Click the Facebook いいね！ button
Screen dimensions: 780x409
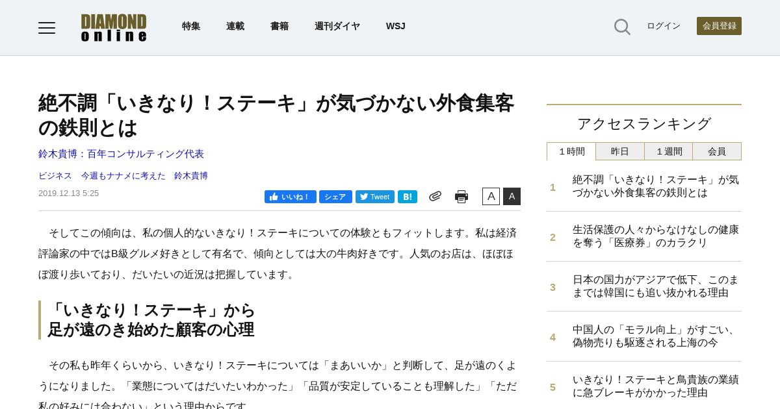click(x=291, y=197)
